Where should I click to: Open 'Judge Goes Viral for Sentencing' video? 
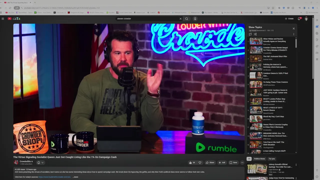pyautogui.click(x=281, y=178)
